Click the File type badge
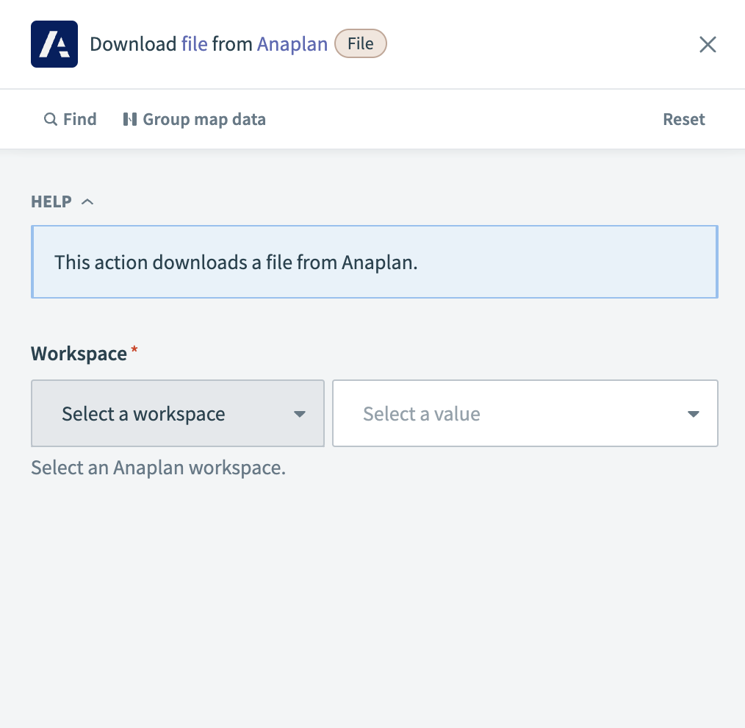The width and height of the screenshot is (745, 728). coord(360,43)
